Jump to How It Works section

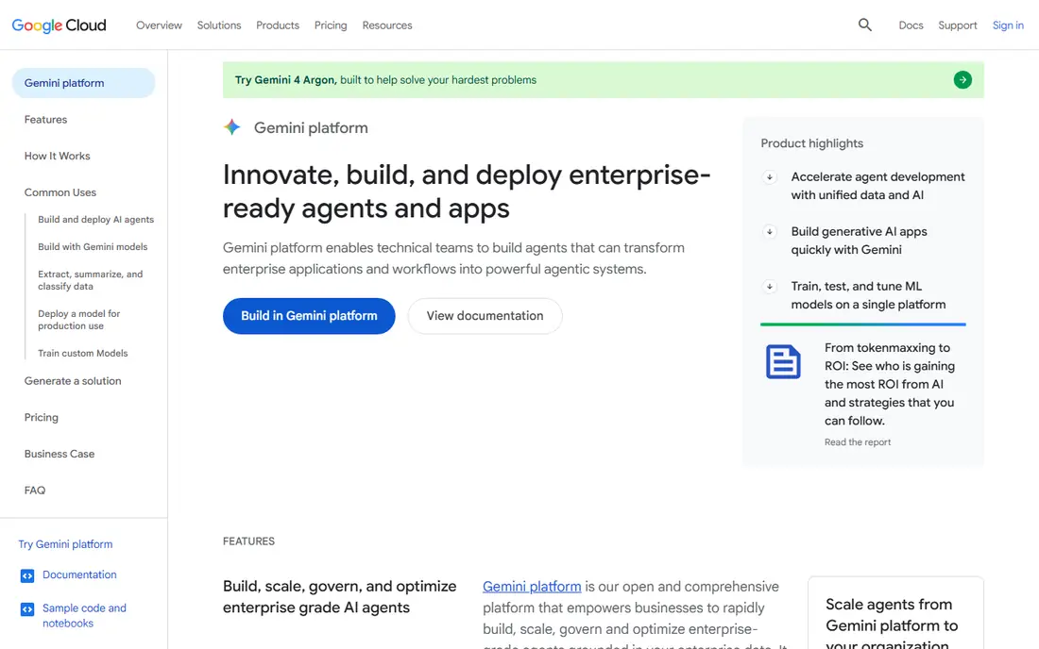click(x=57, y=156)
